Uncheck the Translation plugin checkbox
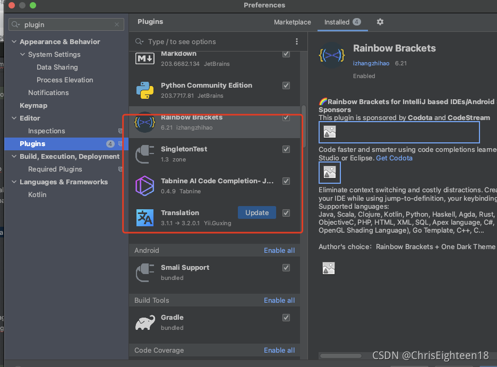This screenshot has height=367, width=497. click(x=286, y=213)
